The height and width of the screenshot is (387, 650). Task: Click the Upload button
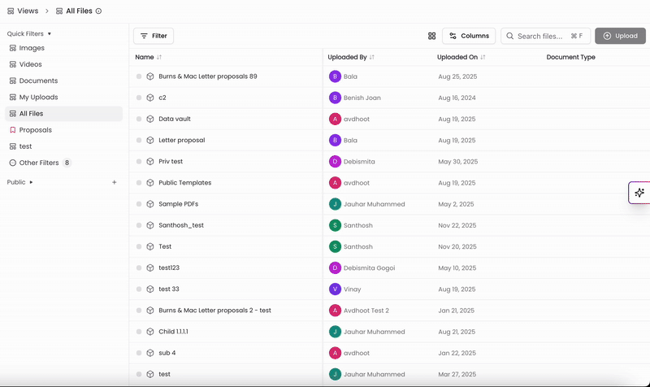[620, 36]
